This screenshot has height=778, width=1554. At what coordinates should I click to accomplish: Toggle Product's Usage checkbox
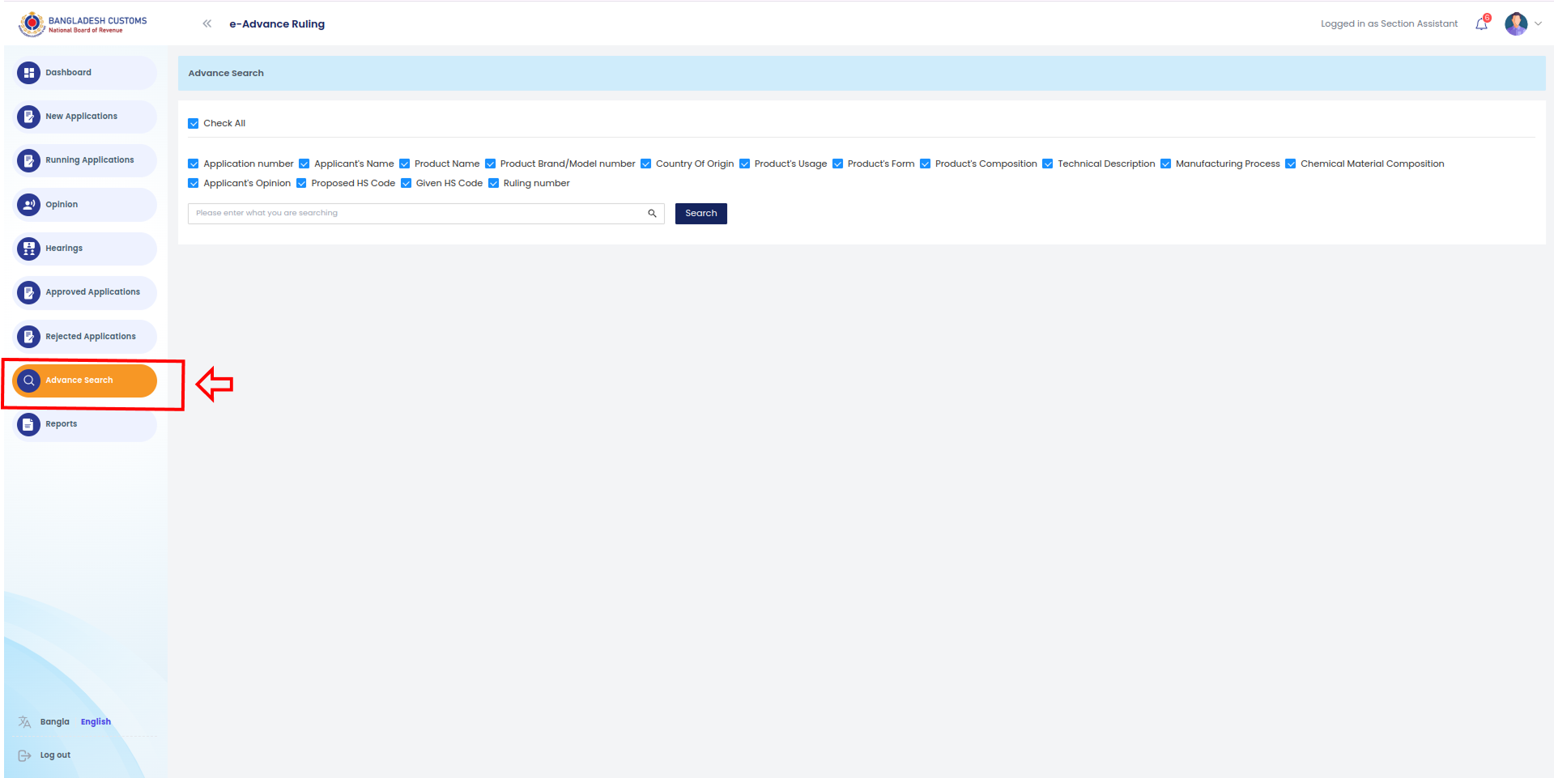click(x=745, y=164)
